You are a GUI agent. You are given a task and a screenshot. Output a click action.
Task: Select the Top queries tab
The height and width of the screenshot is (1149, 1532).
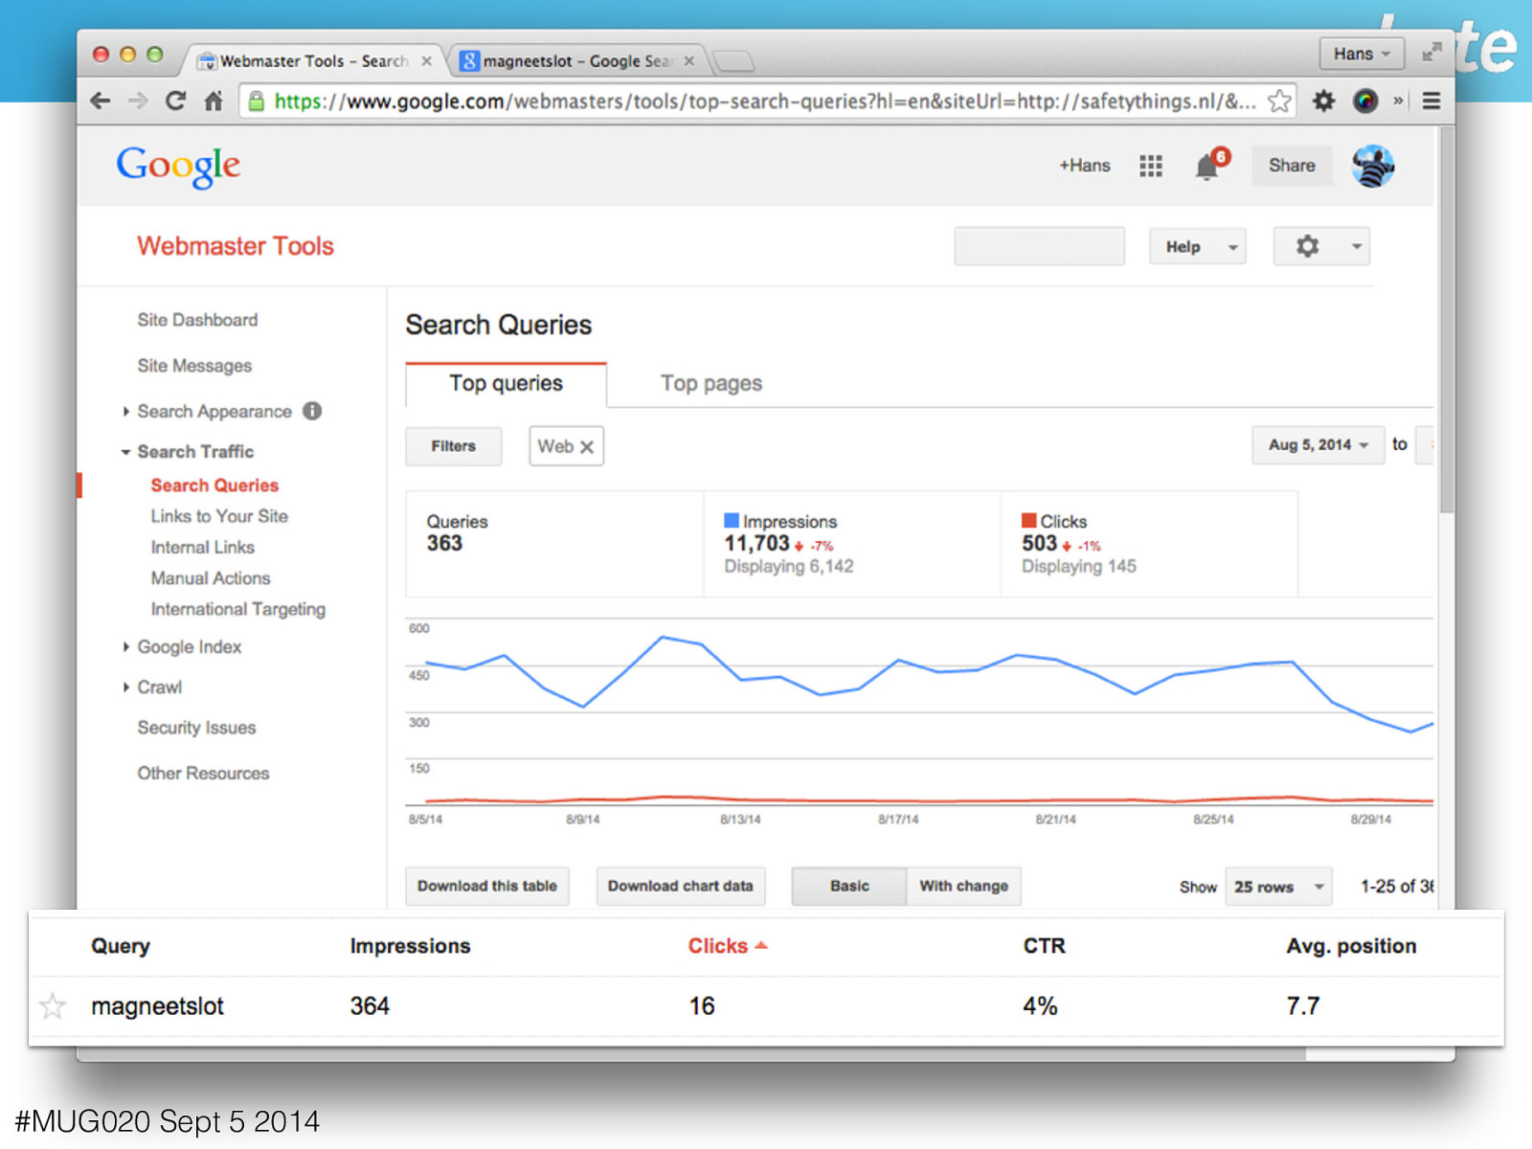[x=506, y=383]
